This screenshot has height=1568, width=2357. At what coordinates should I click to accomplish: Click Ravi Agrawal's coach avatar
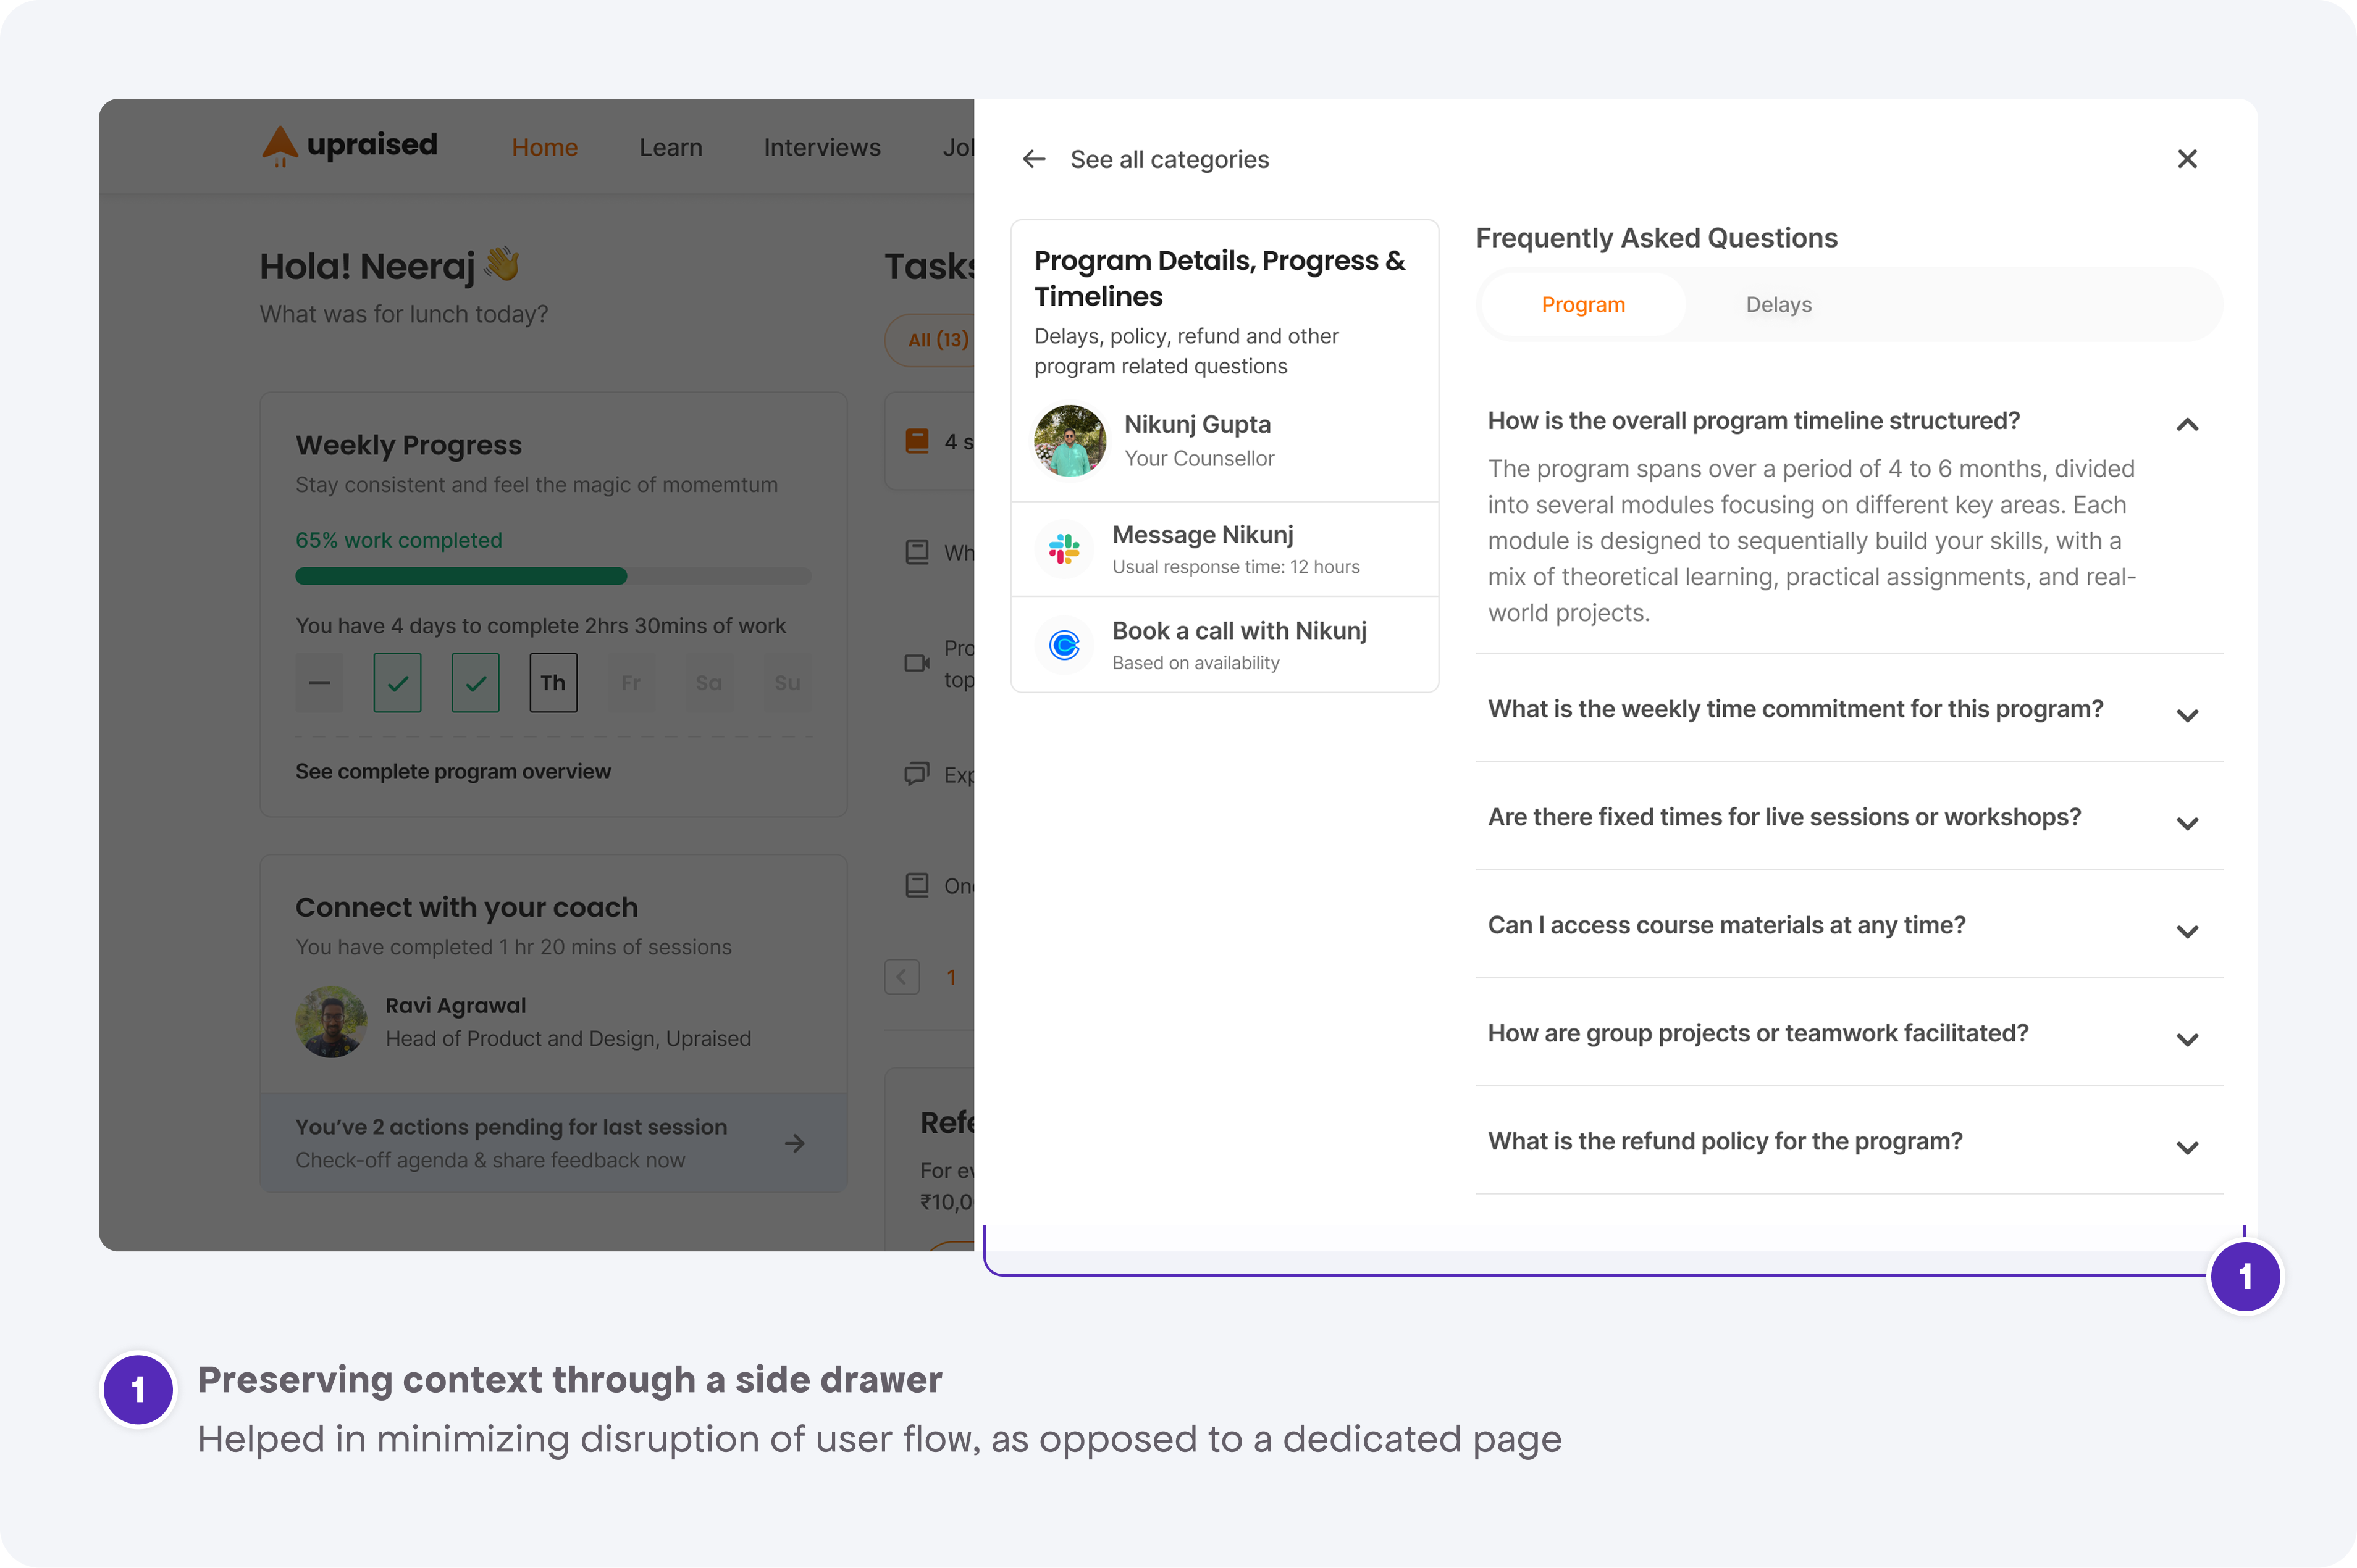(331, 1022)
